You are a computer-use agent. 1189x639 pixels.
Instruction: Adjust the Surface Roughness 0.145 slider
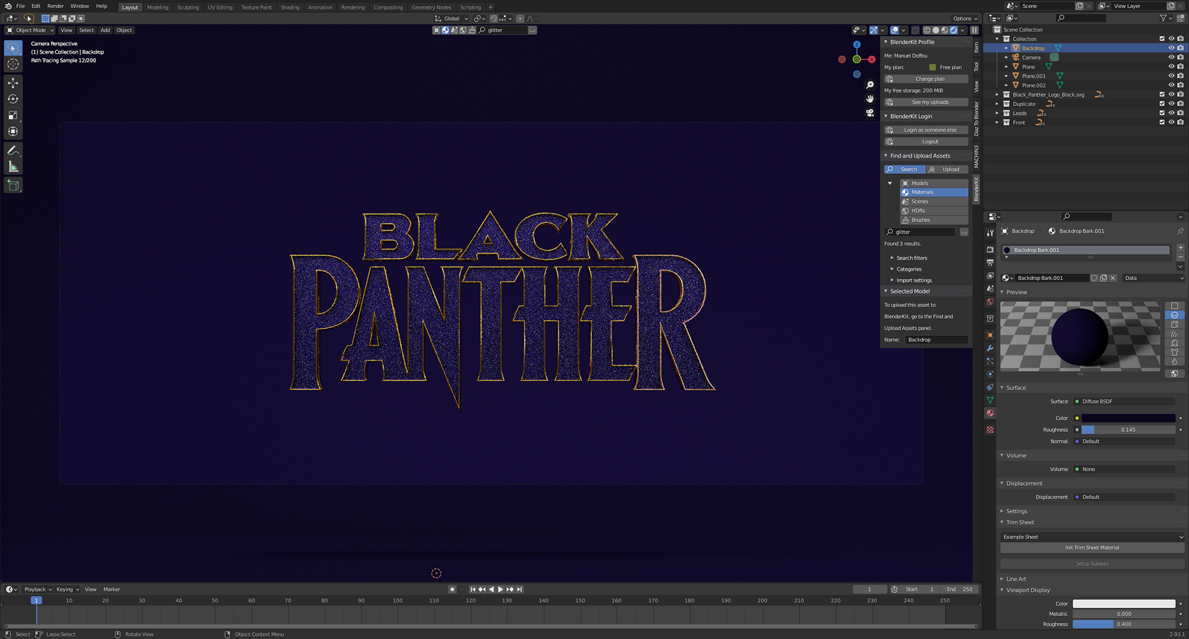coord(1128,429)
